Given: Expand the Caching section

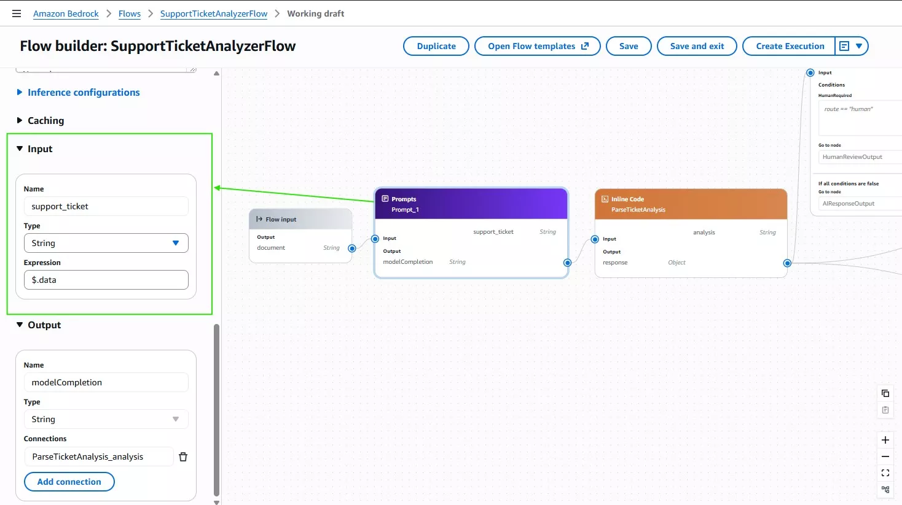Looking at the screenshot, I should click(x=41, y=121).
